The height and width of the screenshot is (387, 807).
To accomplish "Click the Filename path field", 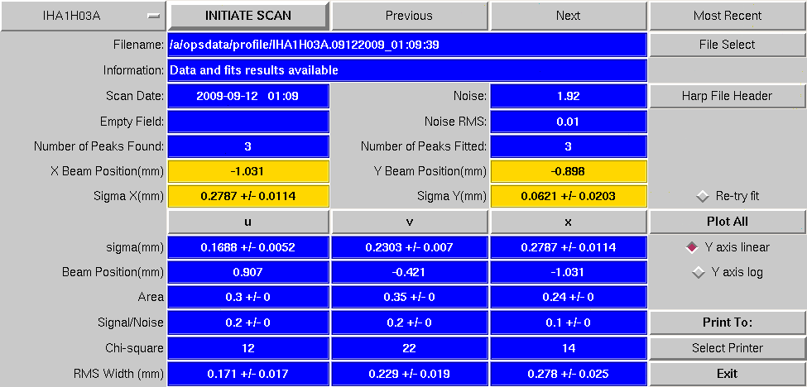I will point(407,45).
